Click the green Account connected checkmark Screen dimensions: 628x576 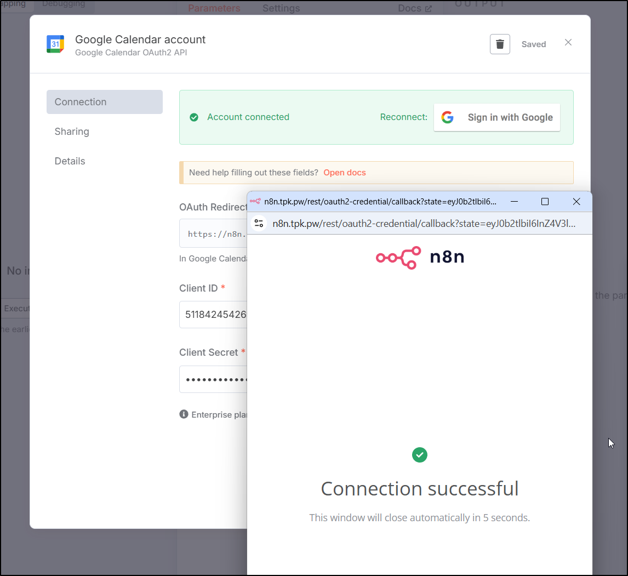194,117
